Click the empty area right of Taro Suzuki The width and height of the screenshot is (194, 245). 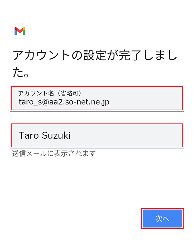[129, 135]
